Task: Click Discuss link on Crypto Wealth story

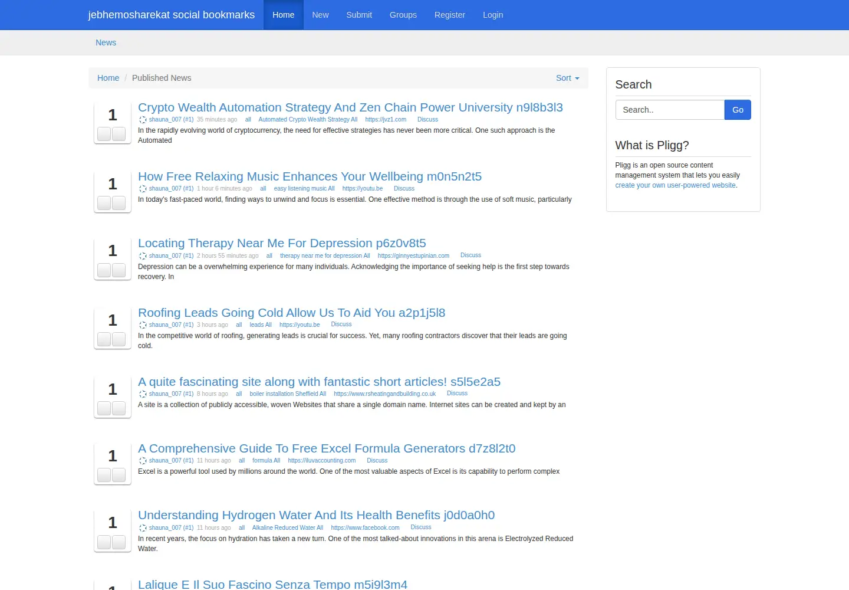Action: pos(427,120)
